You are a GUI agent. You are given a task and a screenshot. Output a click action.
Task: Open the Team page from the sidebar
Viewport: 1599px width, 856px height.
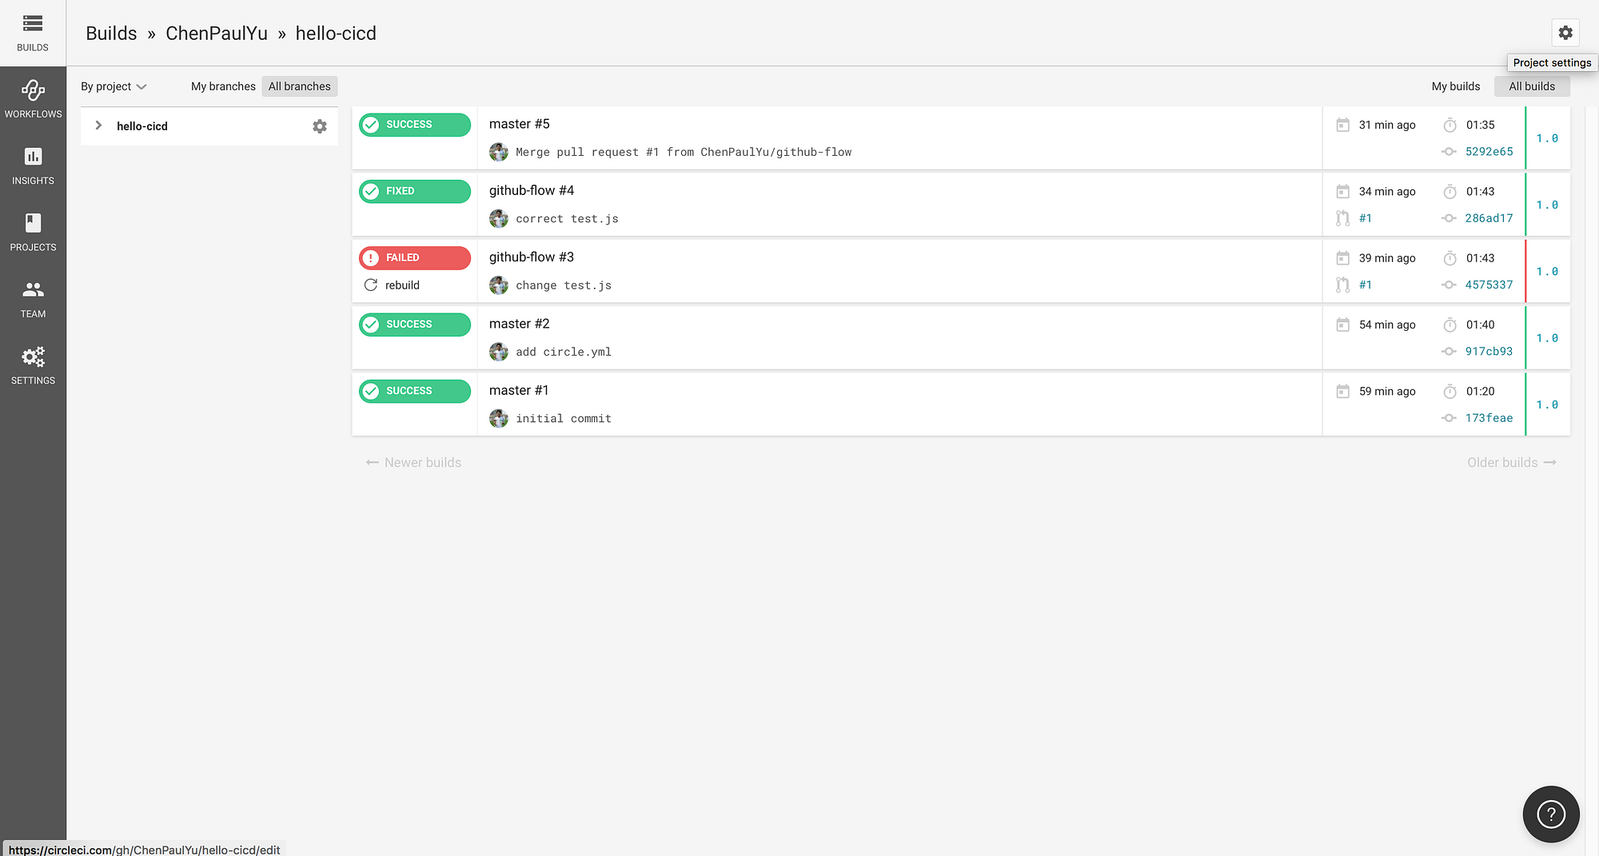tap(33, 298)
